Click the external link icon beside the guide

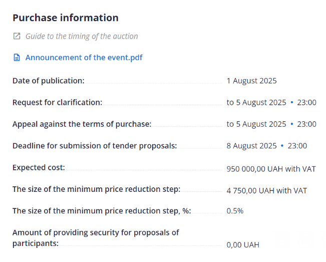[17, 36]
